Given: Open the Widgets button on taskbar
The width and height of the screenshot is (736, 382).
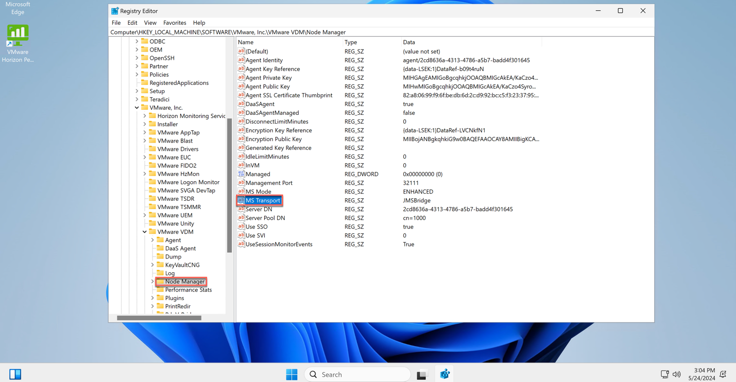Looking at the screenshot, I should coord(15,374).
